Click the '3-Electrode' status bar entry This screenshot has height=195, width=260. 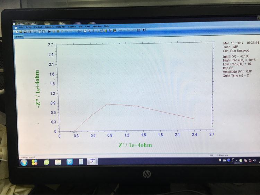tap(223, 156)
